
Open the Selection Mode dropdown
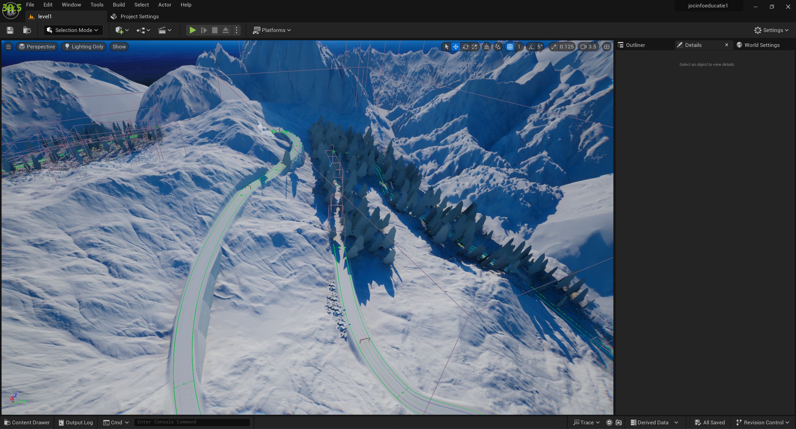tap(73, 30)
